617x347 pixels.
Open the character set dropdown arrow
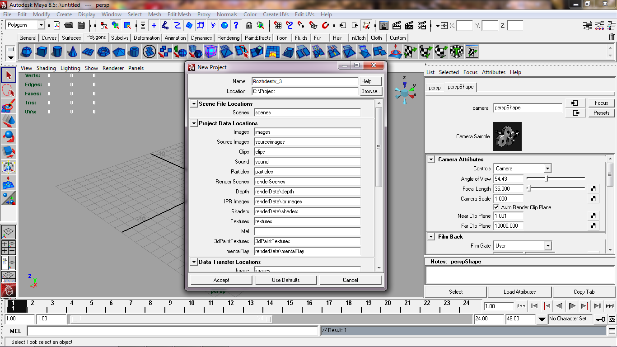pos(542,319)
